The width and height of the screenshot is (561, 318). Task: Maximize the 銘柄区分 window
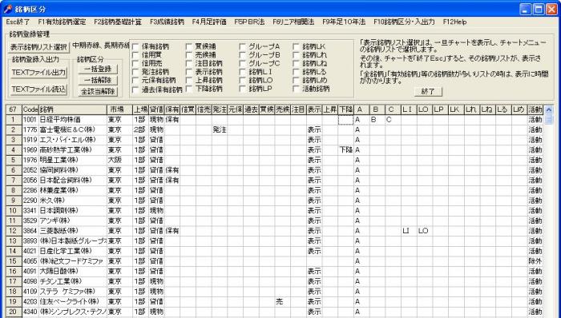point(539,10)
